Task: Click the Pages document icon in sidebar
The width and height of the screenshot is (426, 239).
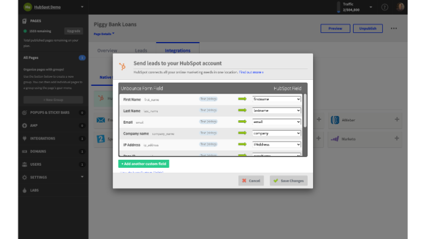Action: 25,21
